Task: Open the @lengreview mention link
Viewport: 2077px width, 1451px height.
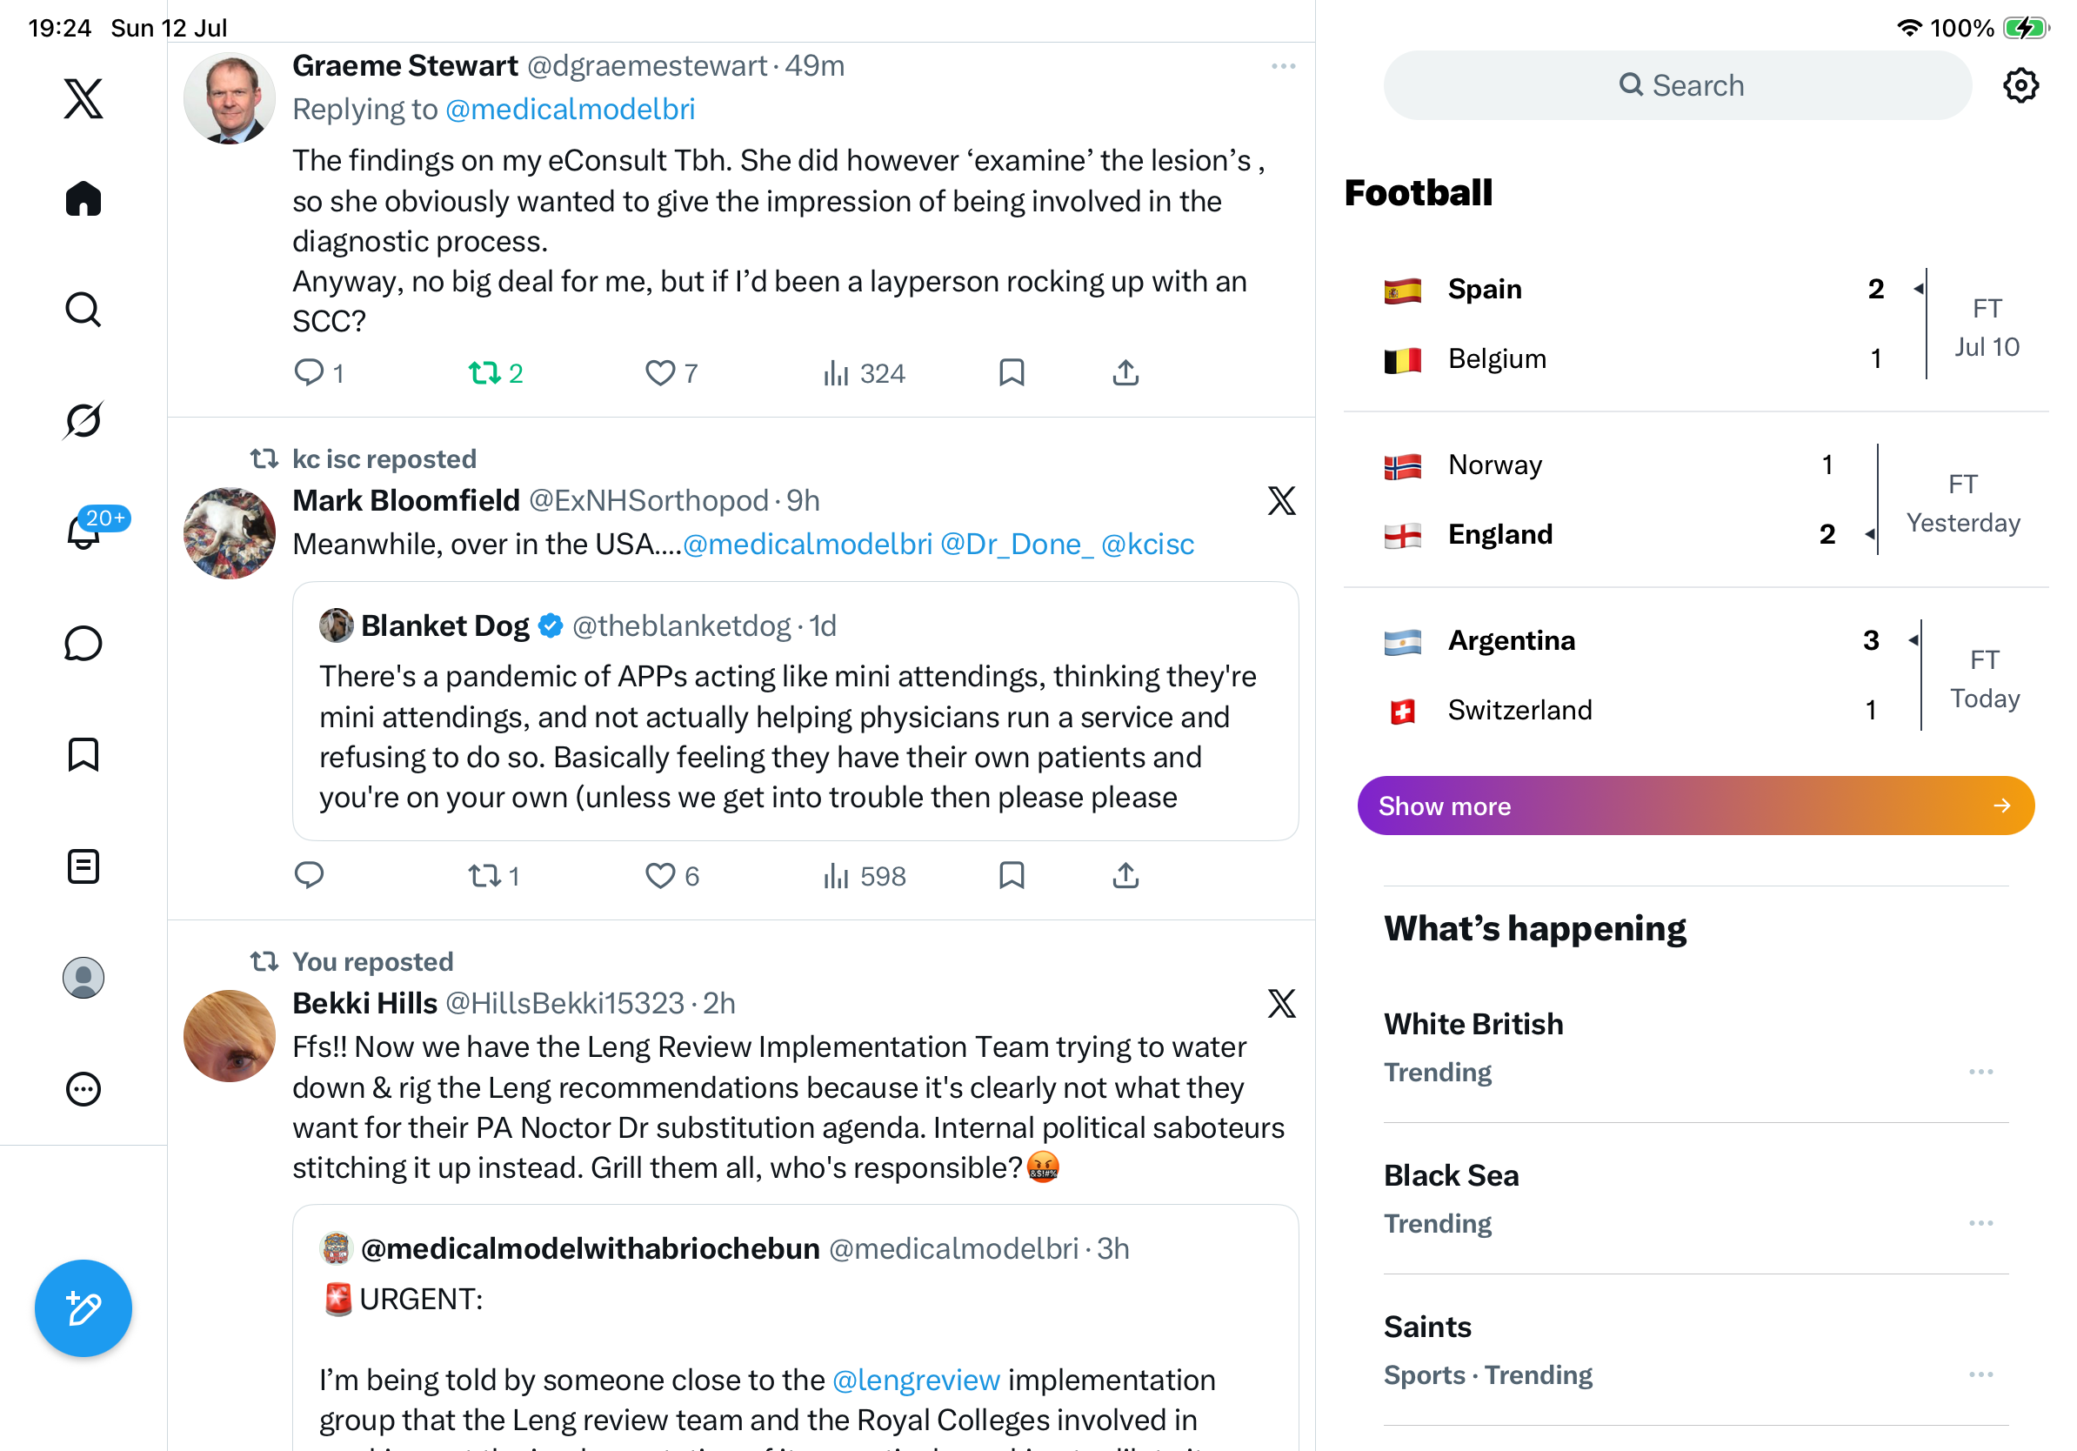Action: 916,1380
